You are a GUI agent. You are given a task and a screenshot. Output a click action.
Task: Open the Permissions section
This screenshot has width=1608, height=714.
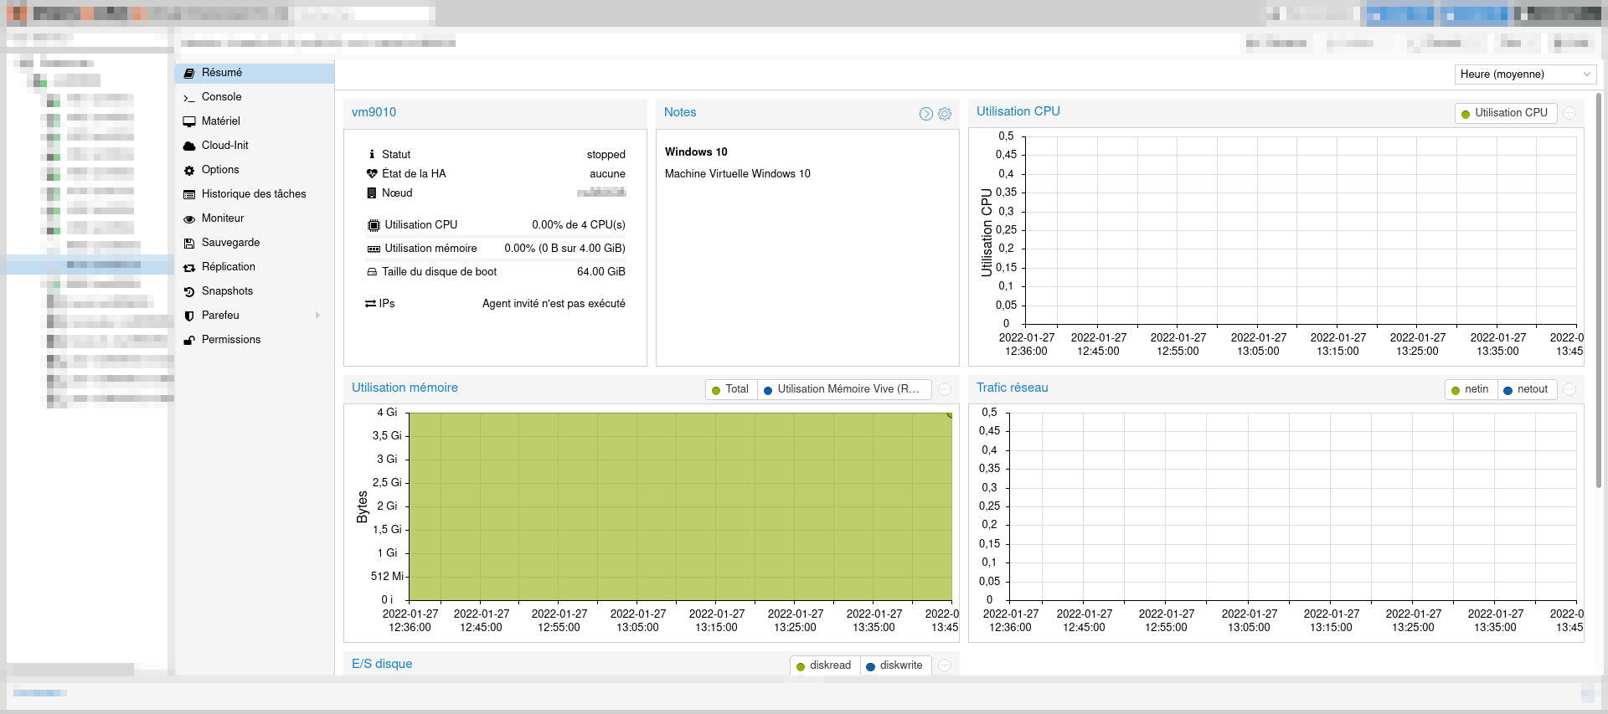click(255, 340)
